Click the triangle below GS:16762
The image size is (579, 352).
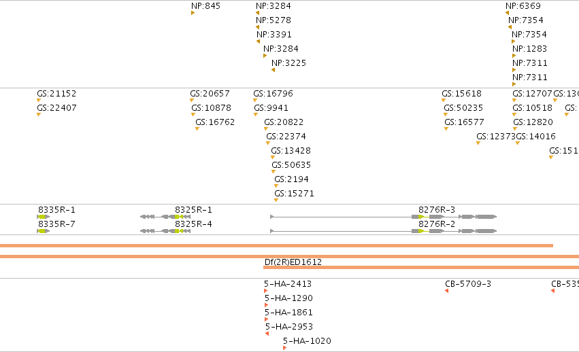pos(197,128)
